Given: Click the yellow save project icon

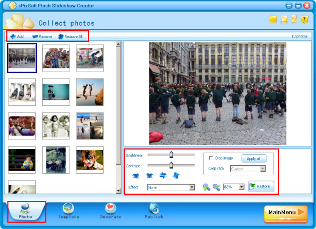Looking at the screenshot, I should 284,19.
